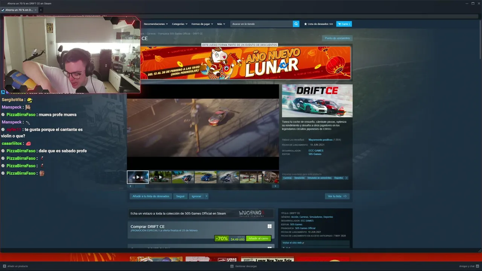The height and width of the screenshot is (271, 482).
Task: Open the Carro shopping cart
Action: [x=344, y=24]
